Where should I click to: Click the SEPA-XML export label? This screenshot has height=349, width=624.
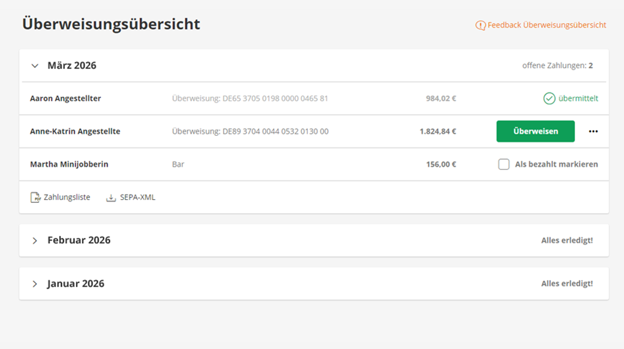point(137,198)
